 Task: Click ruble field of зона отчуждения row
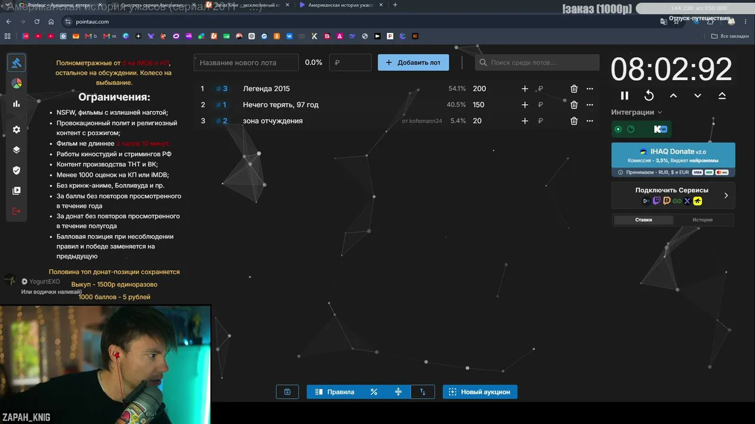[x=549, y=121]
